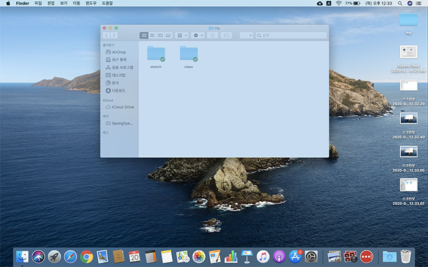Click the 77% battery indicator
The width and height of the screenshot is (428, 267).
(x=352, y=3)
